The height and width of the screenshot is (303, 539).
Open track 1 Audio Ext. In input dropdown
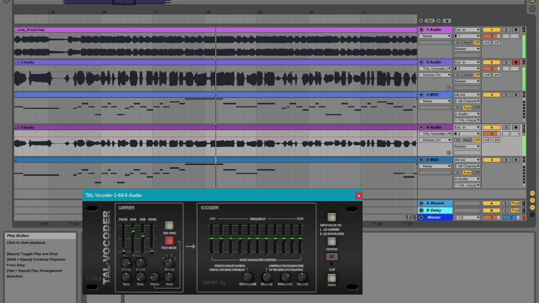tap(467, 30)
